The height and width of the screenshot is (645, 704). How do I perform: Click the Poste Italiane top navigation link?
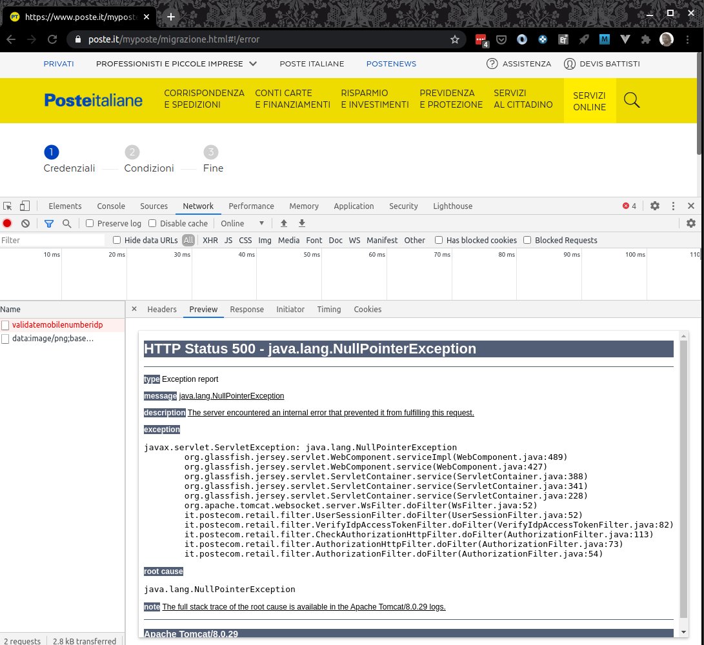coord(312,64)
